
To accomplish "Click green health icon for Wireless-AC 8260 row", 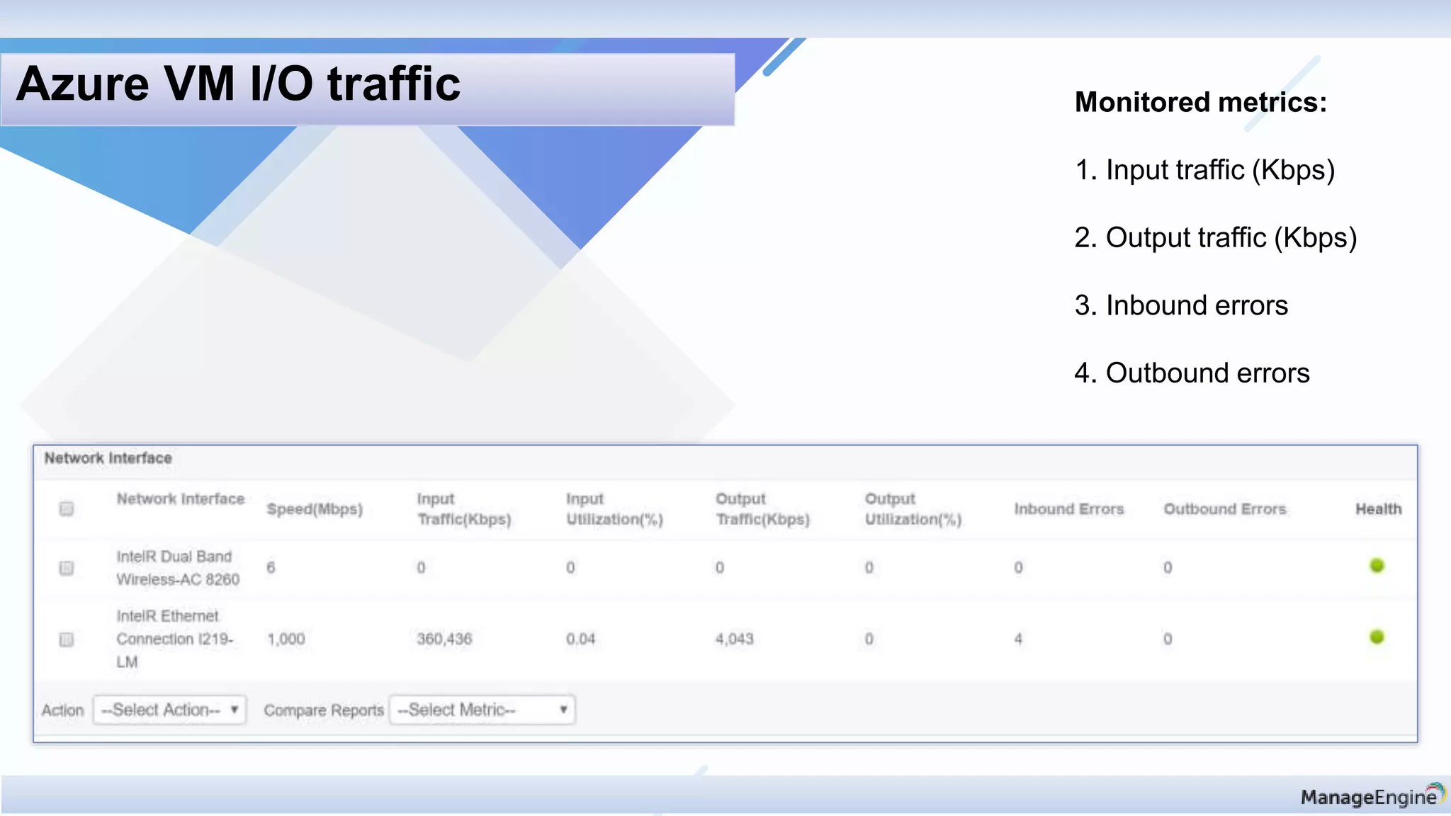I will (1377, 566).
